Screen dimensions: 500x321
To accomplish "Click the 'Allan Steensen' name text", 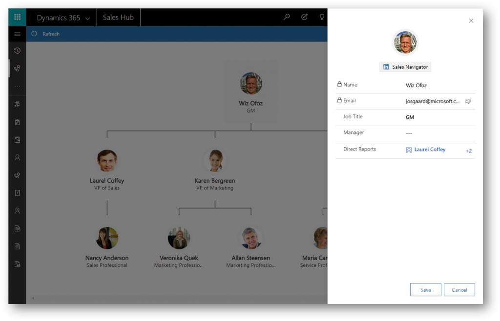I will [251, 258].
